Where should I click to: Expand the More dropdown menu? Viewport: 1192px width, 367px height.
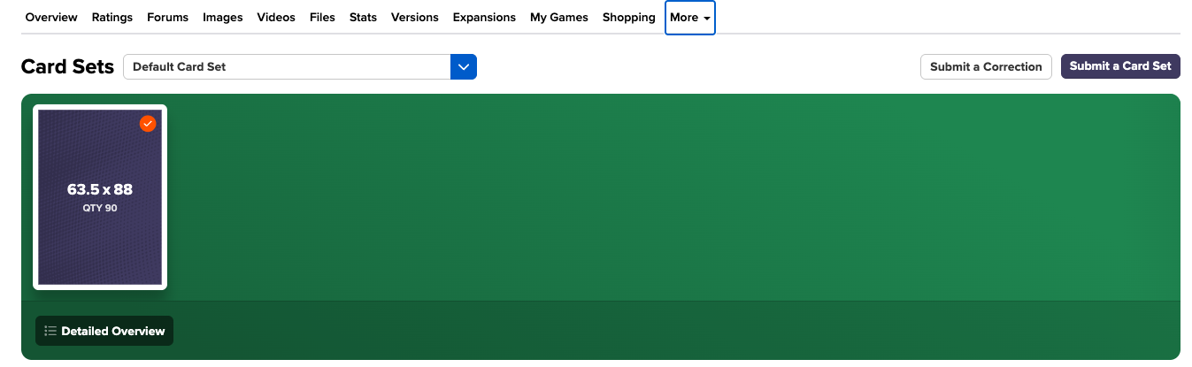point(690,18)
